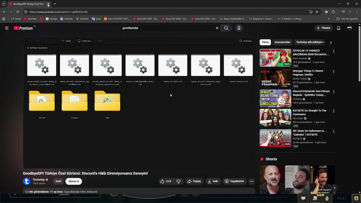Viewport: 361px width, 203px height.
Task: Open the Techolay channel avatar
Action: tap(27, 181)
